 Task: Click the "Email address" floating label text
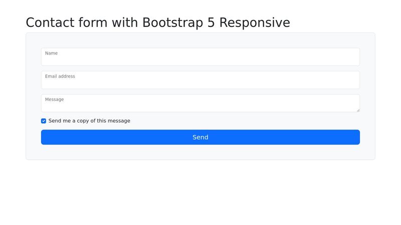pyautogui.click(x=60, y=76)
